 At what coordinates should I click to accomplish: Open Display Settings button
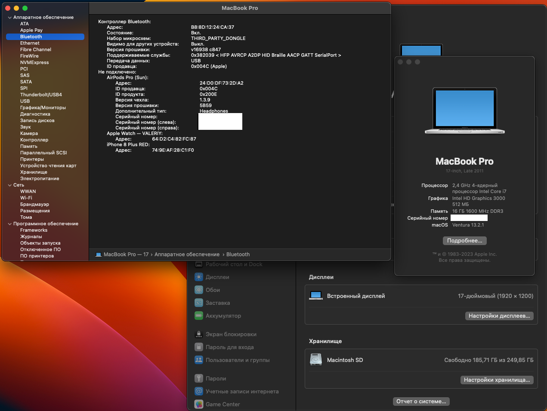[x=499, y=316]
